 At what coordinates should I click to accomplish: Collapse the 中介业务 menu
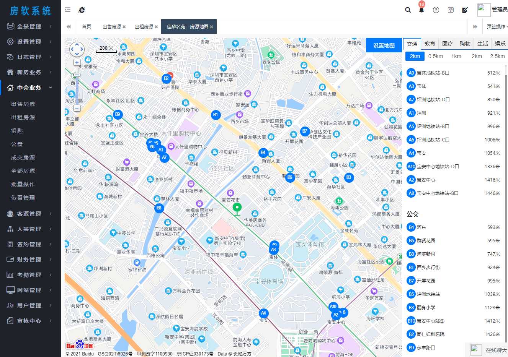30,88
